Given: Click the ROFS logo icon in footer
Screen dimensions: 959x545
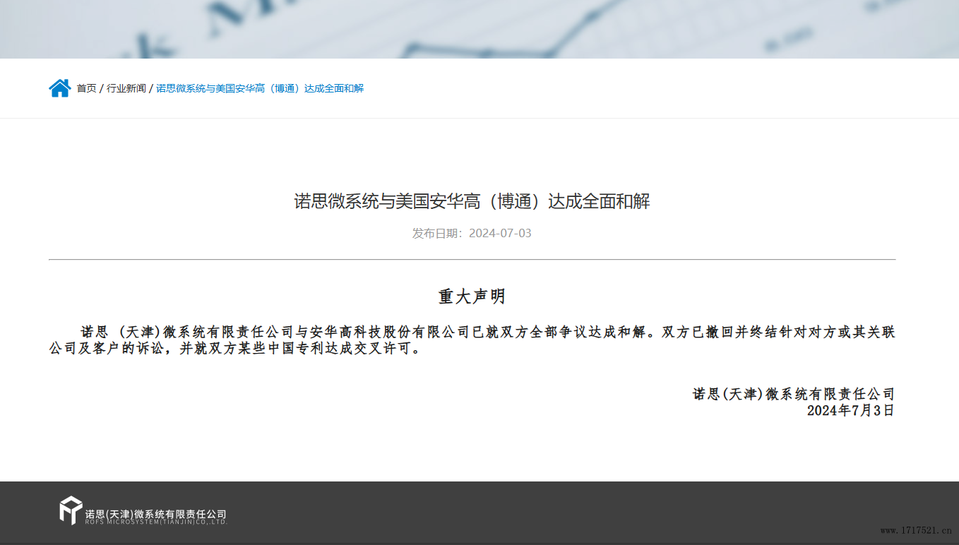Looking at the screenshot, I should [x=71, y=510].
